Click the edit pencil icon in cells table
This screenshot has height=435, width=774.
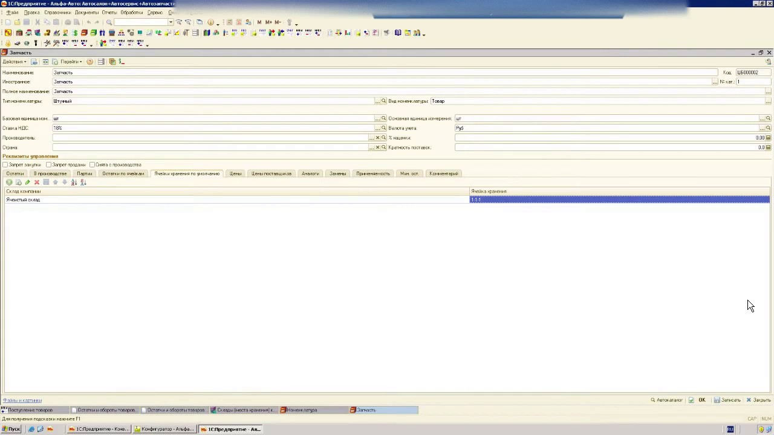point(28,182)
